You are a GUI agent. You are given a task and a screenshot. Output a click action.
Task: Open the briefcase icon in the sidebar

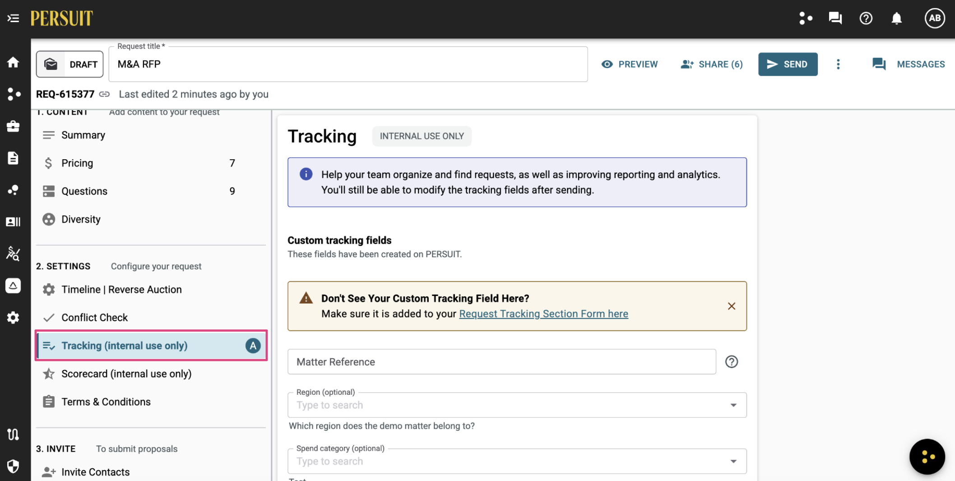pyautogui.click(x=13, y=126)
